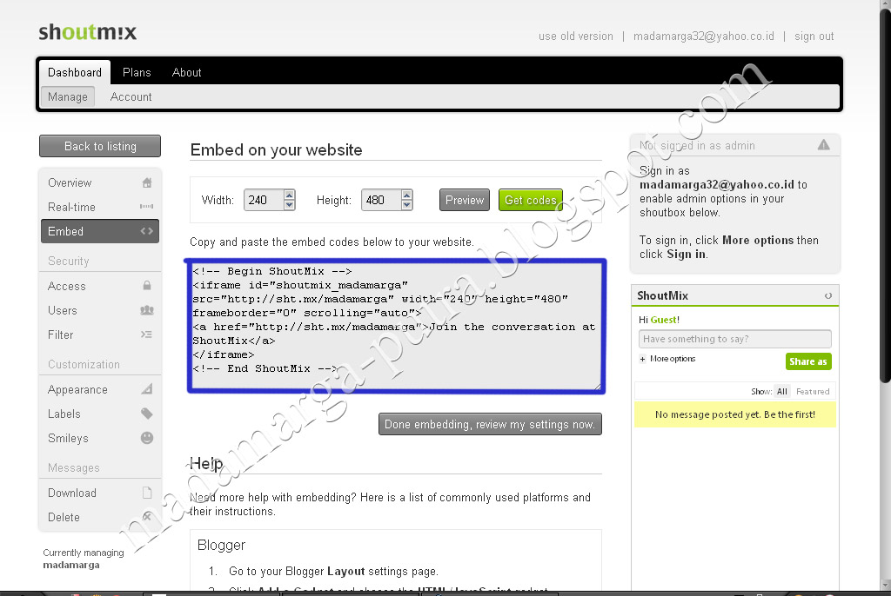This screenshot has height=596, width=891.
Task: Click the home icon next to Overview
Action: [x=146, y=182]
